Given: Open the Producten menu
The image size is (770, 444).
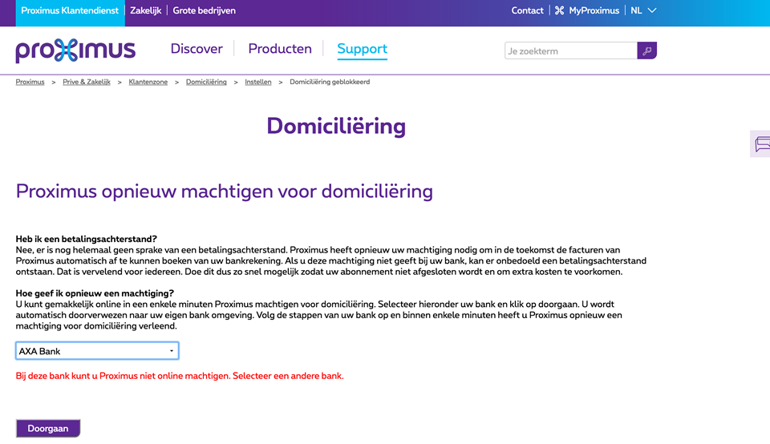Looking at the screenshot, I should [280, 49].
